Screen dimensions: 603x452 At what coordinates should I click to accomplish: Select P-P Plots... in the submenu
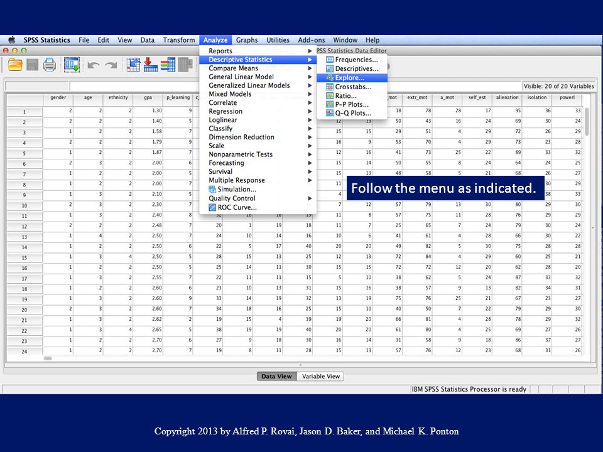352,105
